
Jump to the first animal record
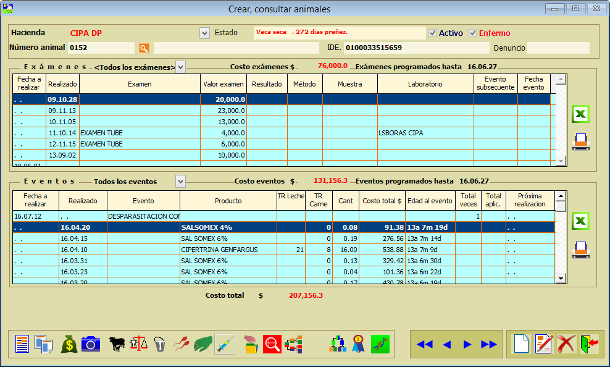pos(424,344)
